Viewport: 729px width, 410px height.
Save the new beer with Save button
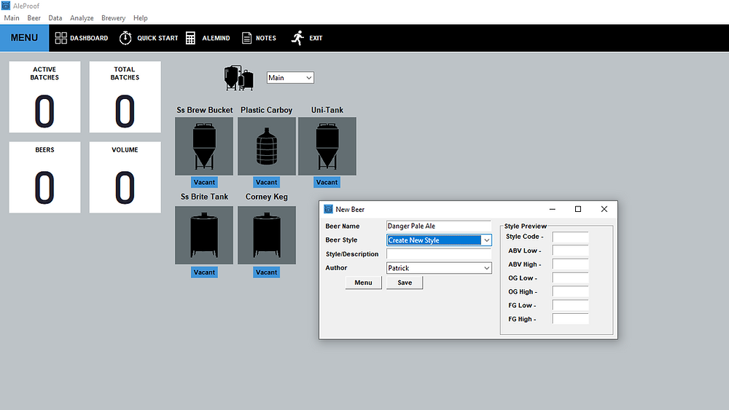(x=405, y=283)
